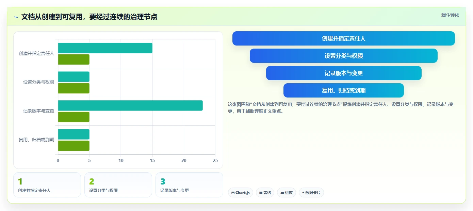Click the teal bar for 复用、归档或到期
473x211 pixels.
pyautogui.click(x=74, y=134)
